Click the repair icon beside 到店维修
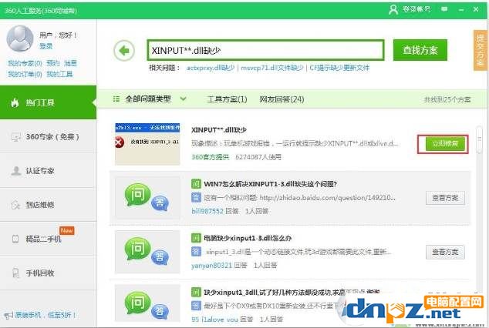 [15, 205]
